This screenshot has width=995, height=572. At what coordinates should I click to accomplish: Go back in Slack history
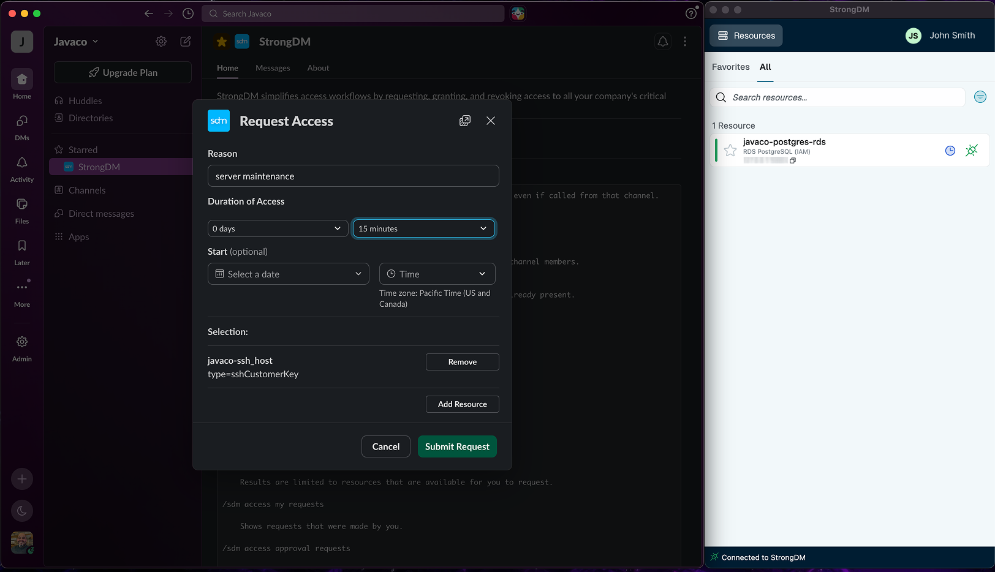(149, 13)
